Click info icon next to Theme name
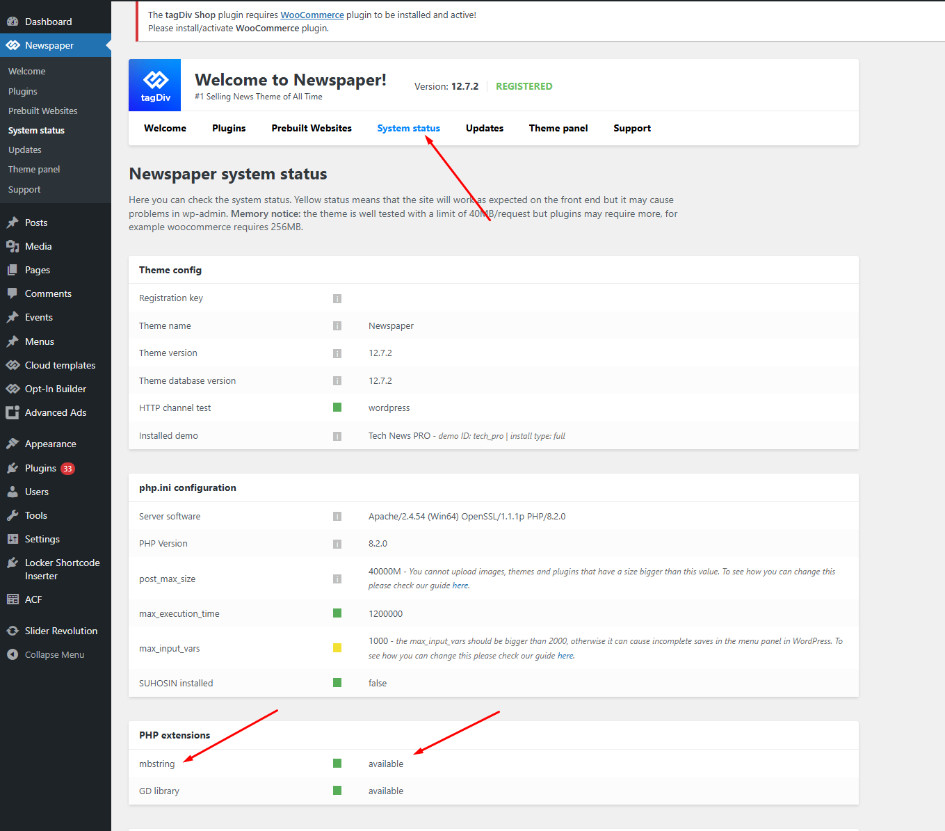Viewport: 945px width, 831px height. tap(337, 325)
